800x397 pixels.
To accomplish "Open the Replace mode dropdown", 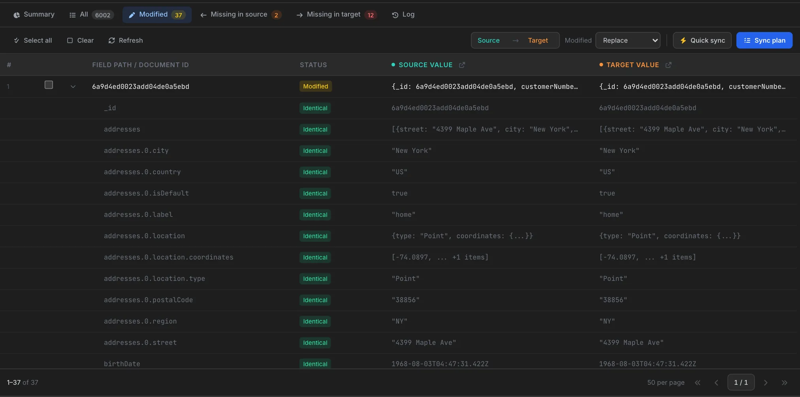I will pos(628,40).
